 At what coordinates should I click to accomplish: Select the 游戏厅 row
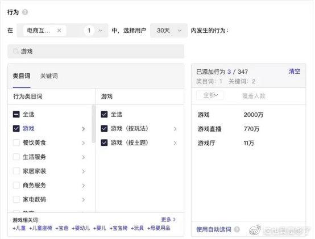pyautogui.click(x=248, y=143)
